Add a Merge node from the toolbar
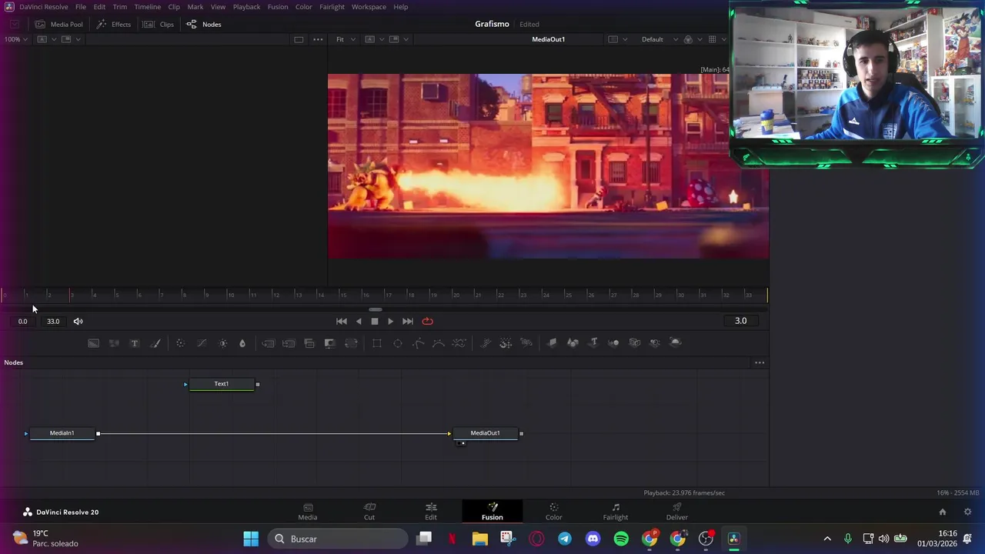 [268, 343]
